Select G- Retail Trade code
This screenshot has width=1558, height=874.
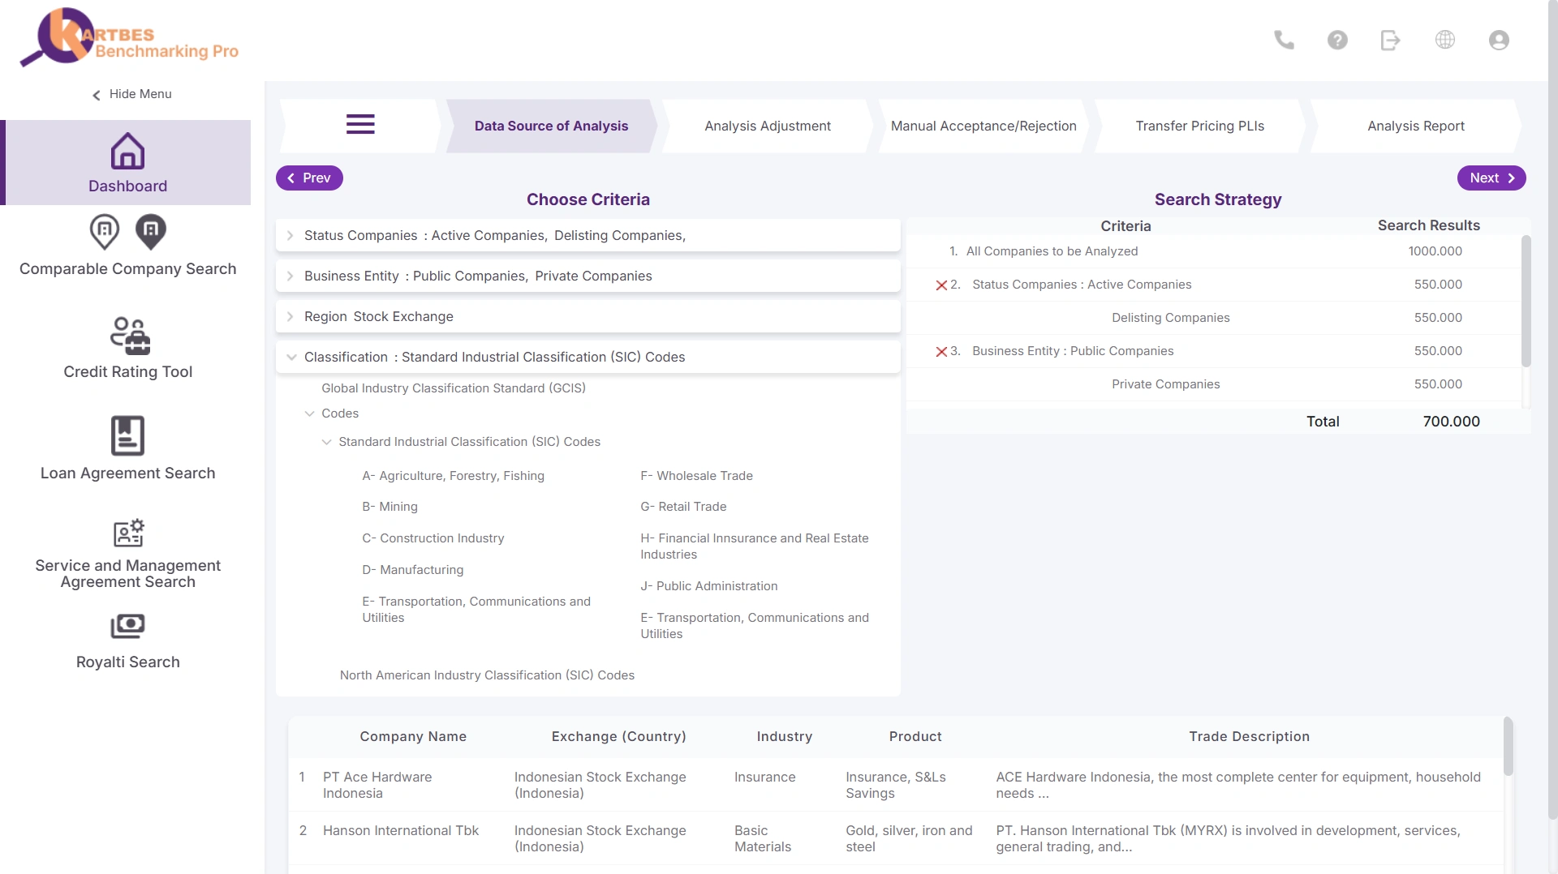click(x=683, y=507)
